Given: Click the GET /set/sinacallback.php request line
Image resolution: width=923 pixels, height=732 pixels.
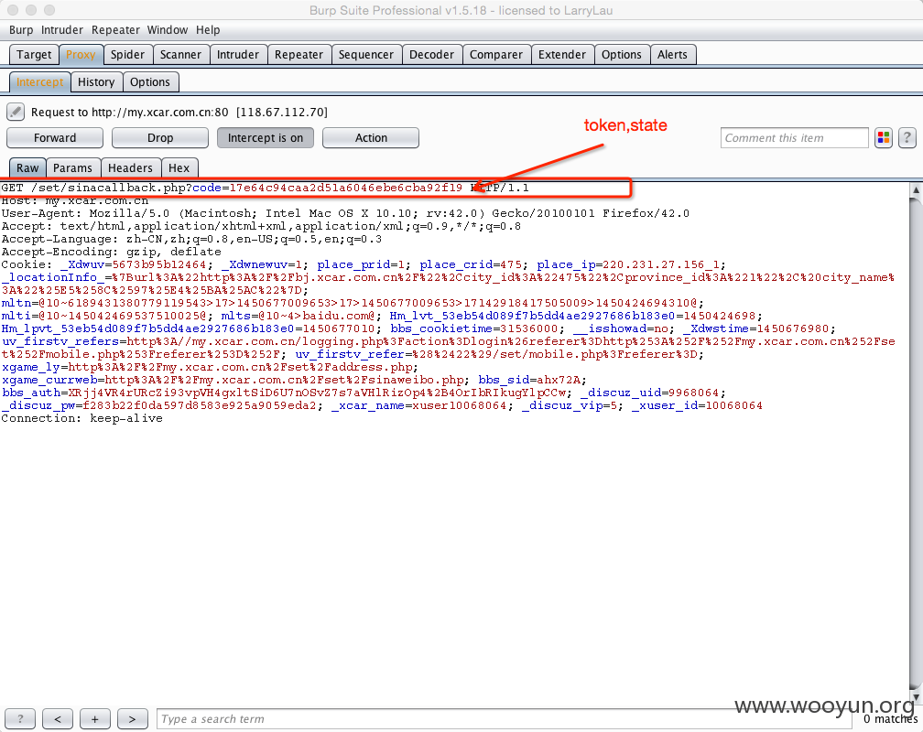Looking at the screenshot, I should [x=265, y=188].
